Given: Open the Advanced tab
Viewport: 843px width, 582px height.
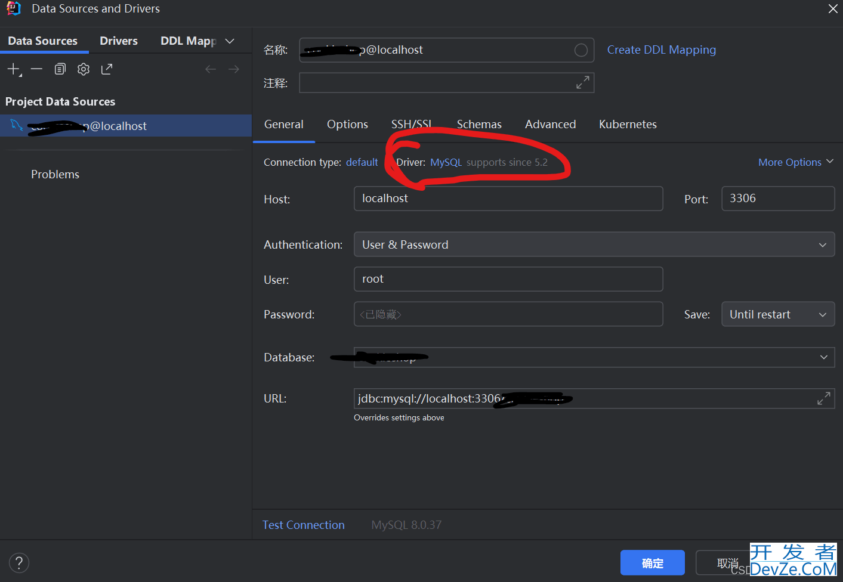Looking at the screenshot, I should point(550,124).
